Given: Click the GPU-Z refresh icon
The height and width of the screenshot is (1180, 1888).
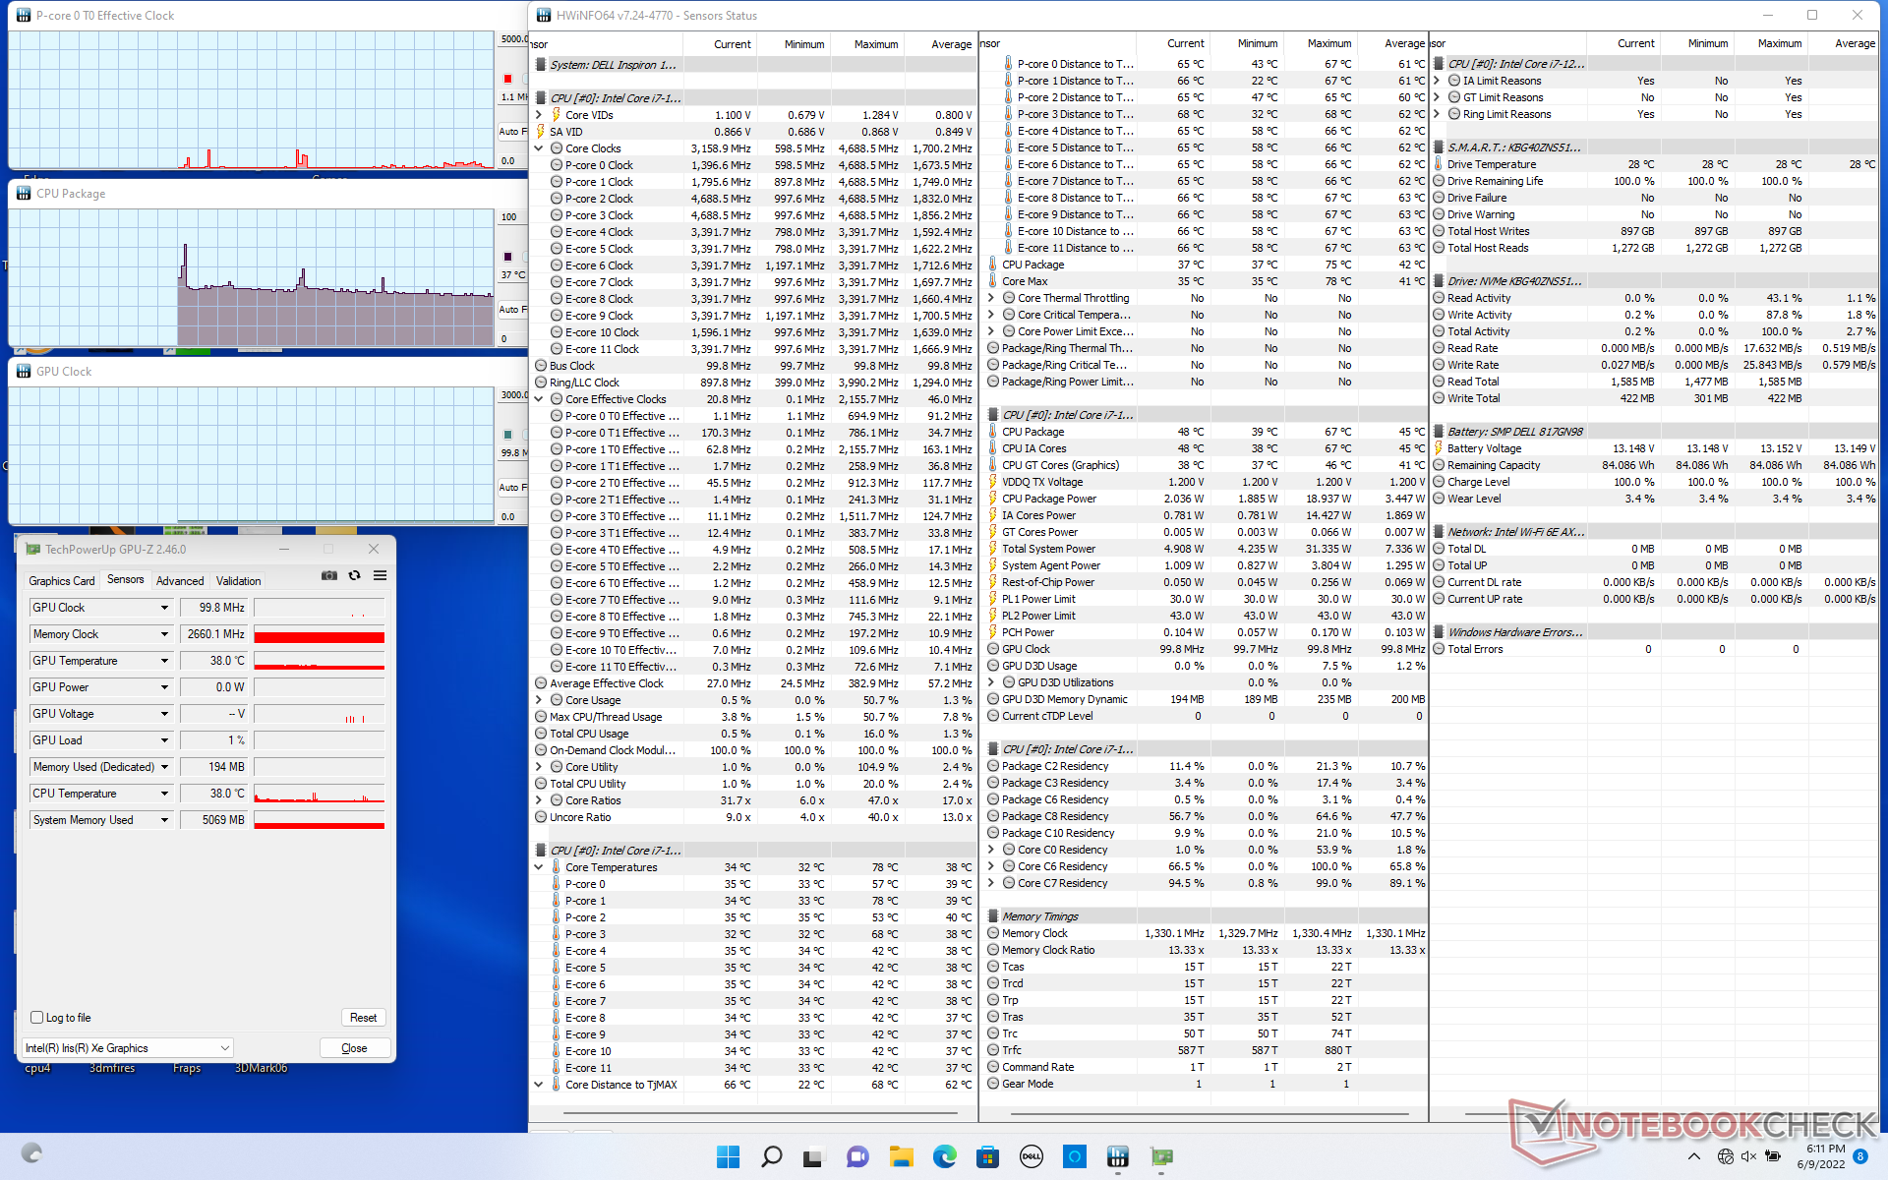Looking at the screenshot, I should (355, 576).
